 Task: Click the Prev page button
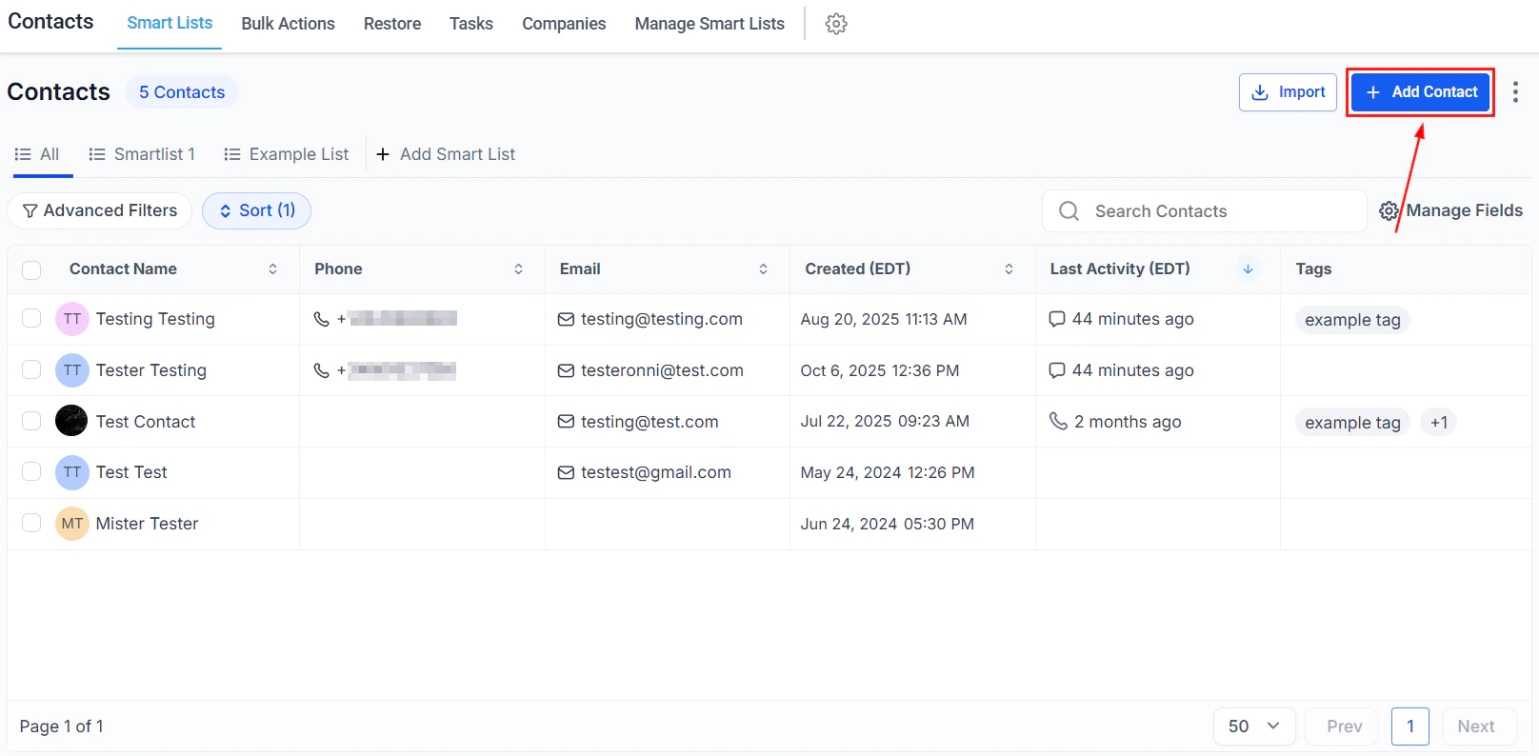point(1344,726)
